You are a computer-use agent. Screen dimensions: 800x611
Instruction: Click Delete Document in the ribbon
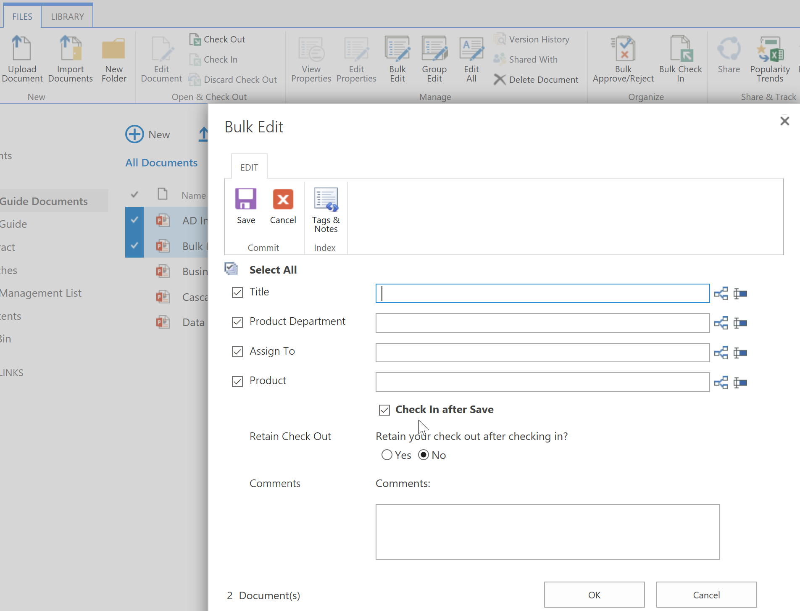click(x=536, y=79)
